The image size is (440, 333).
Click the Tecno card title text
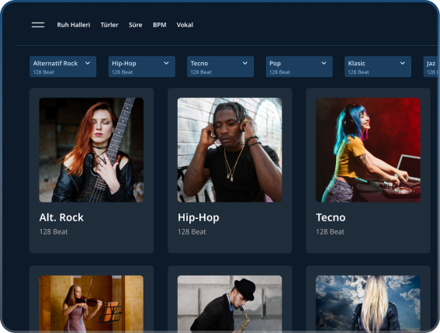tap(331, 217)
